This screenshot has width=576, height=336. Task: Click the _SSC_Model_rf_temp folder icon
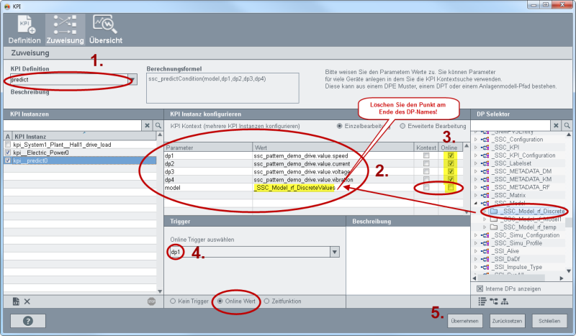[494, 227]
